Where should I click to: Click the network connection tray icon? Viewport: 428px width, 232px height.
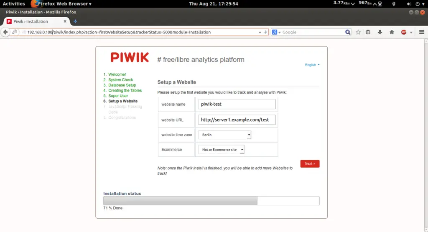point(380,4)
